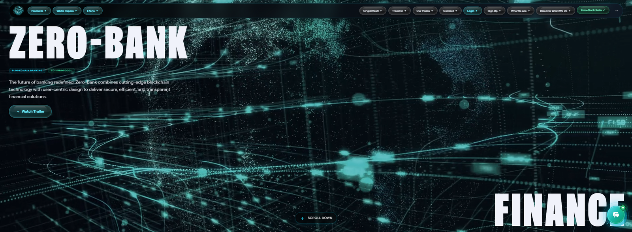This screenshot has width=632, height=232.
Task: Go to the FAQ's menu item
Action: click(93, 11)
